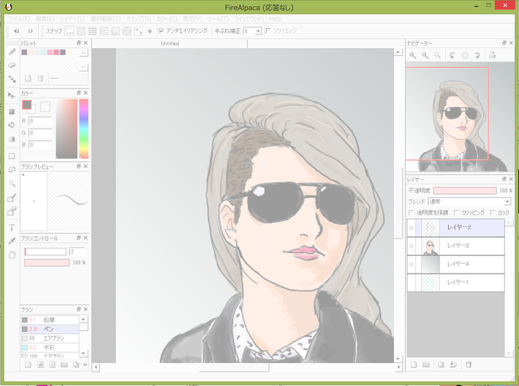Screen dimensions: 519x386
Task: Hide layer レイヤー3 visibility
Action: (x=411, y=246)
